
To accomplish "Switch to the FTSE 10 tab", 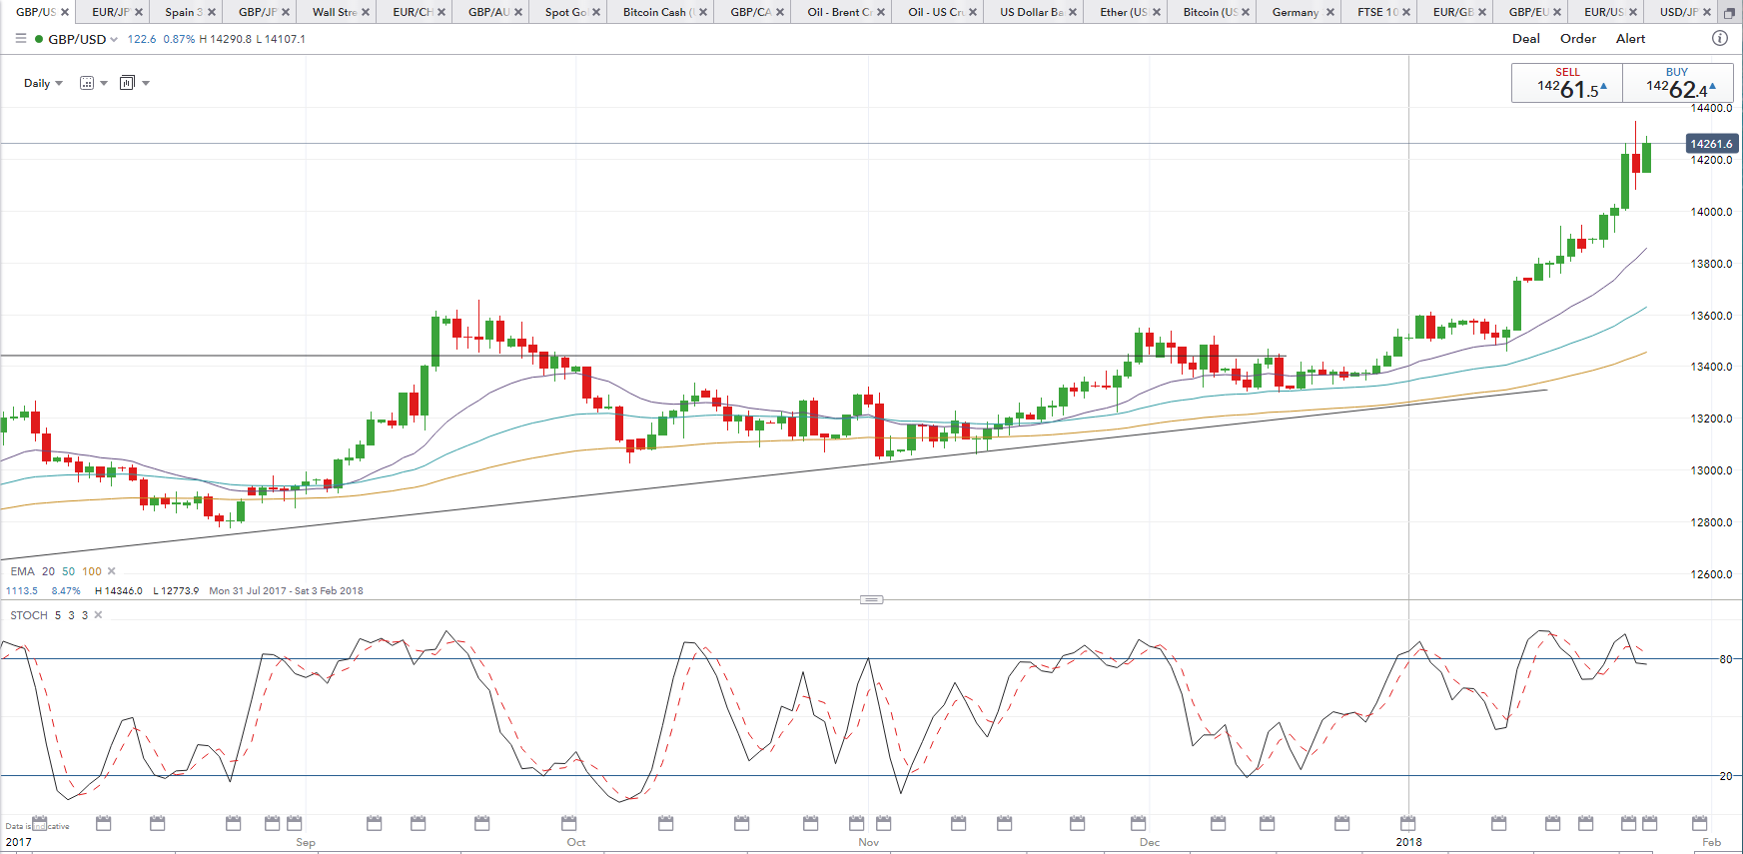I will point(1377,12).
